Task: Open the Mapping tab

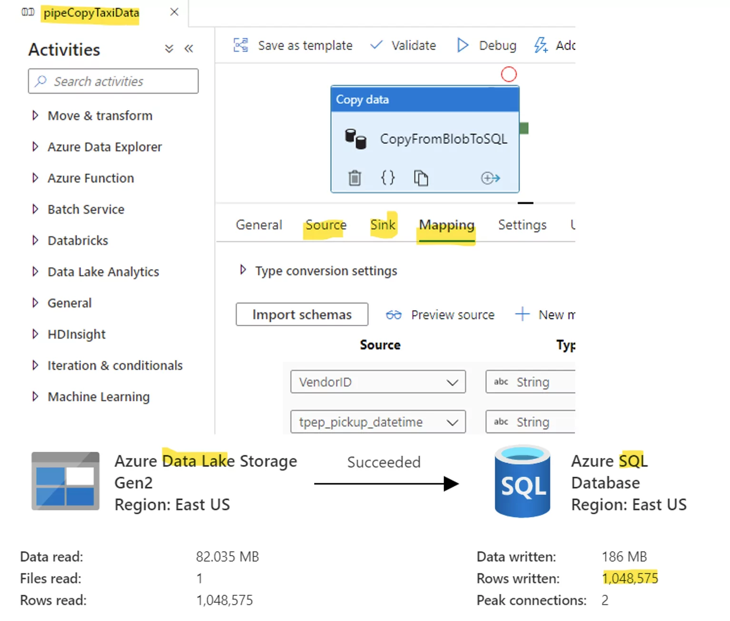Action: 446,225
